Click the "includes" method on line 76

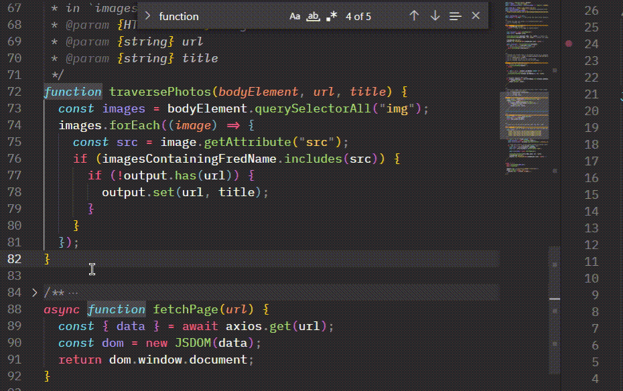[x=313, y=159]
